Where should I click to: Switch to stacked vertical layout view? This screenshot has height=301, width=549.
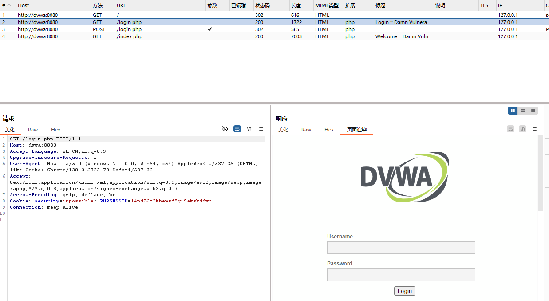click(x=523, y=111)
